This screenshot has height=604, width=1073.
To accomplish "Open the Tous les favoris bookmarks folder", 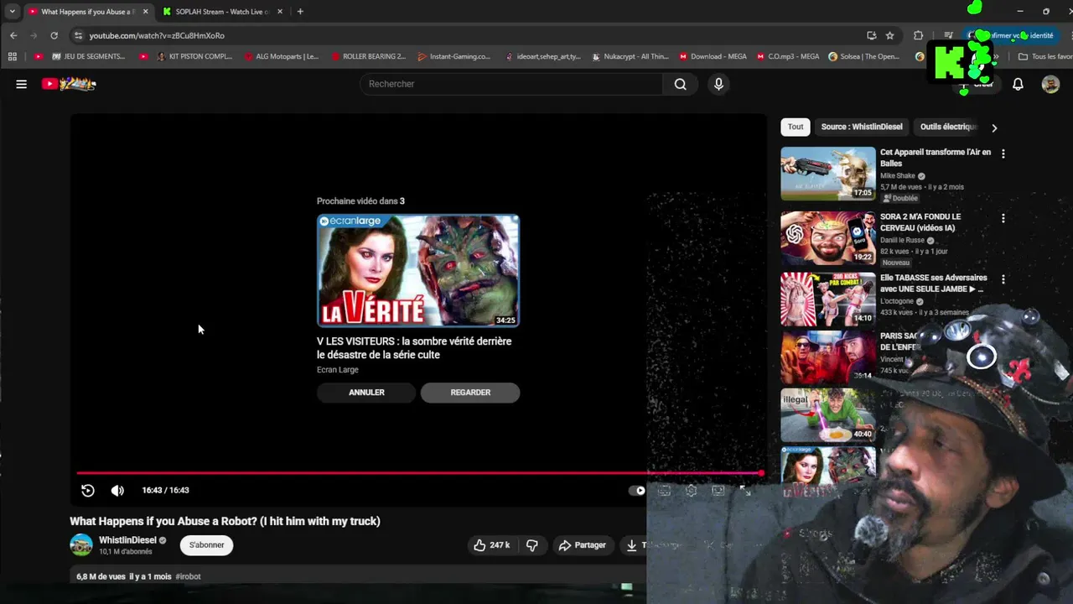I will [x=1044, y=56].
